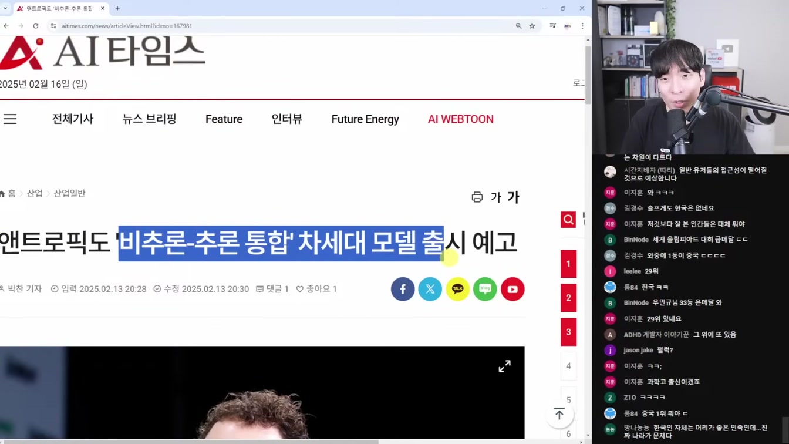This screenshot has height=444, width=789.
Task: Decrease font size with small 가
Action: [x=496, y=198]
